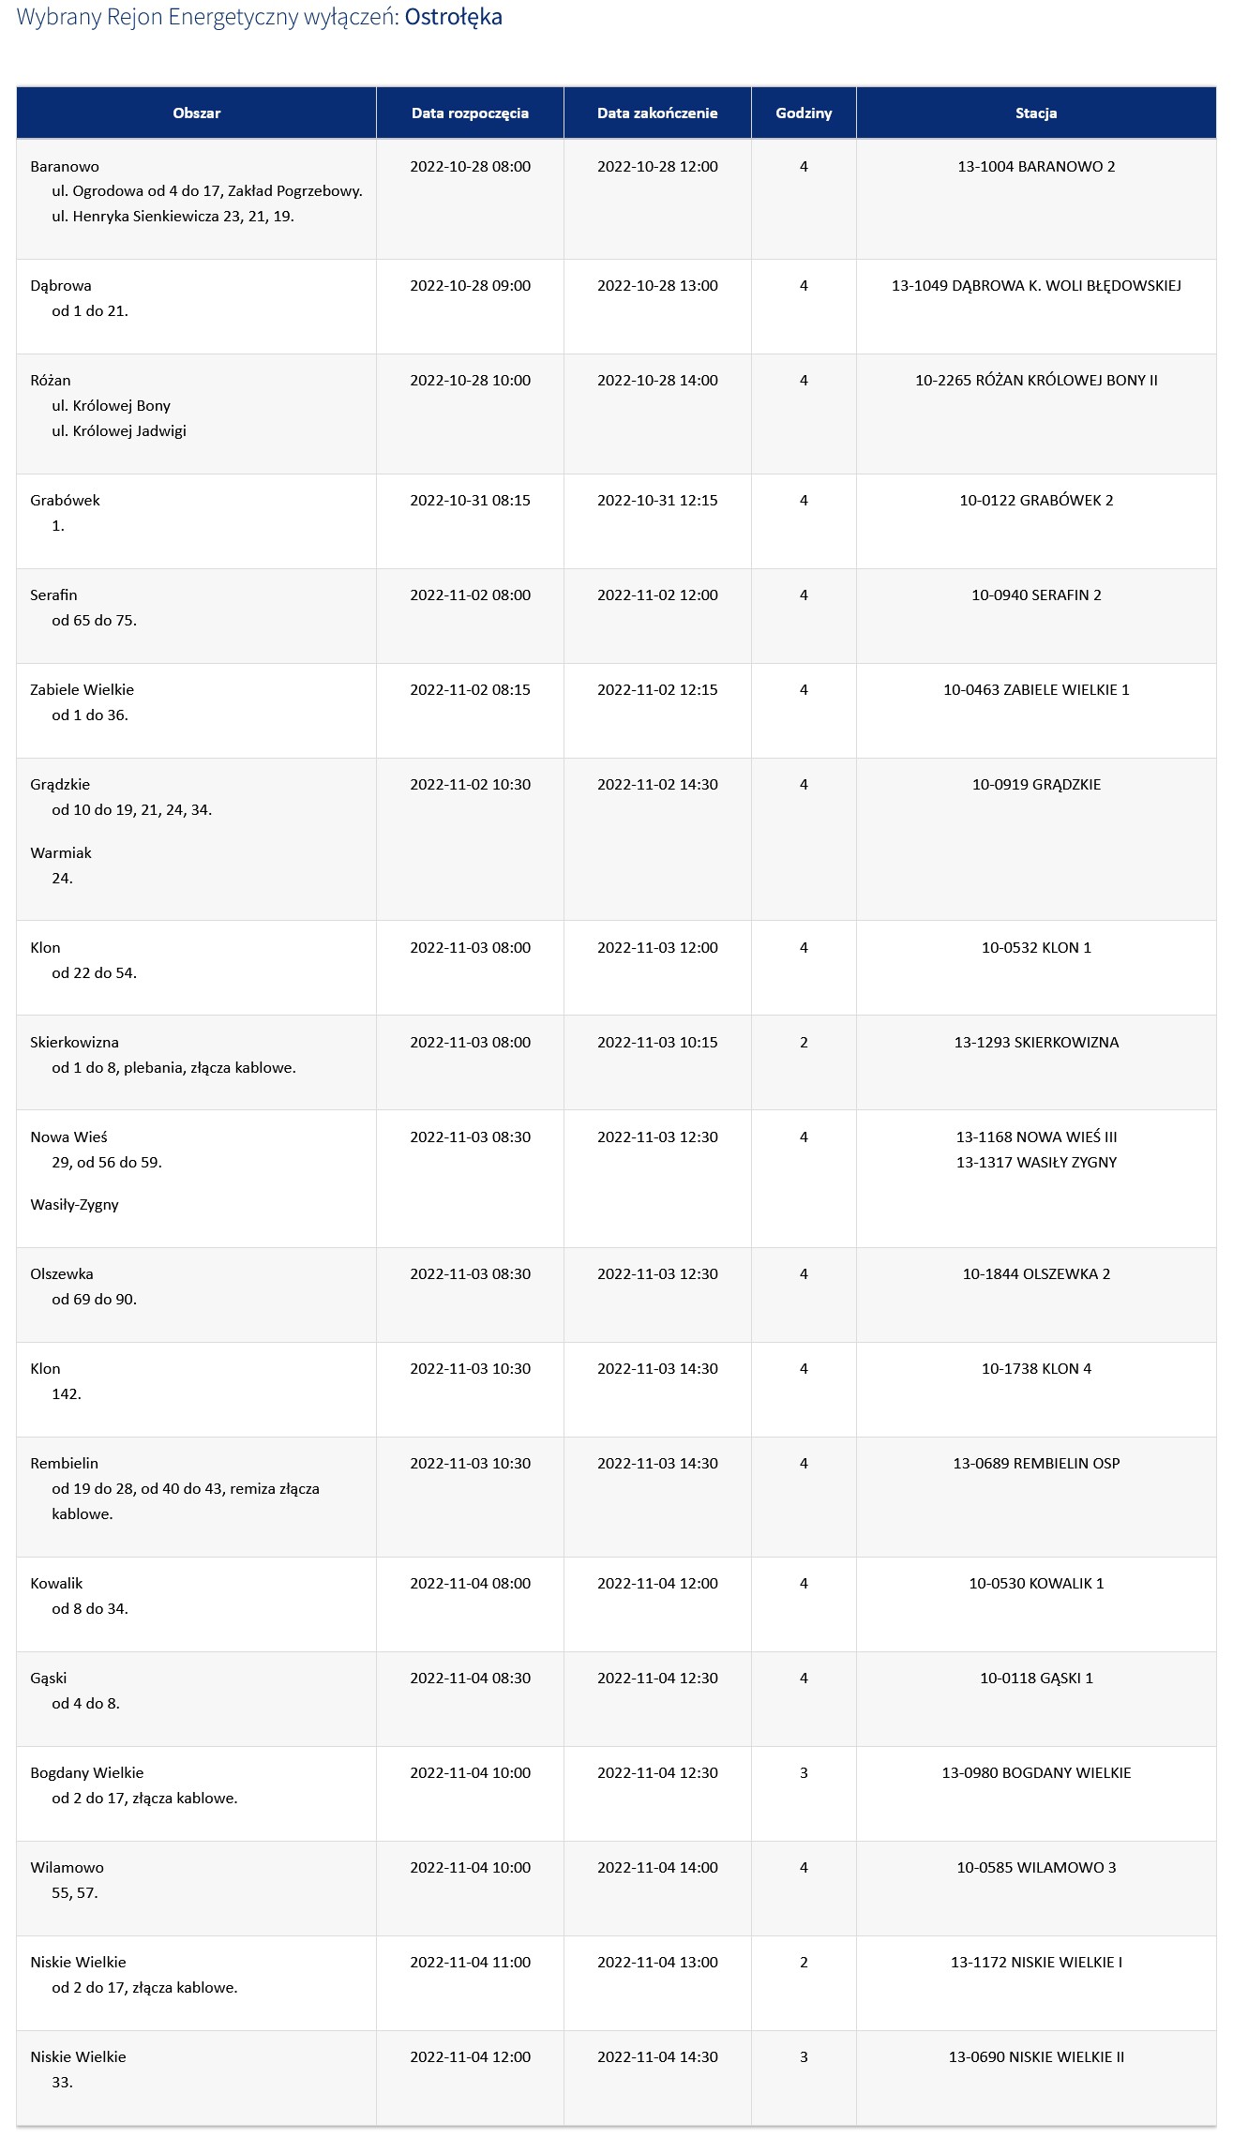1233x2138 pixels.
Task: Select station 13-1004 BARANOWO 2
Action: [x=1036, y=166]
